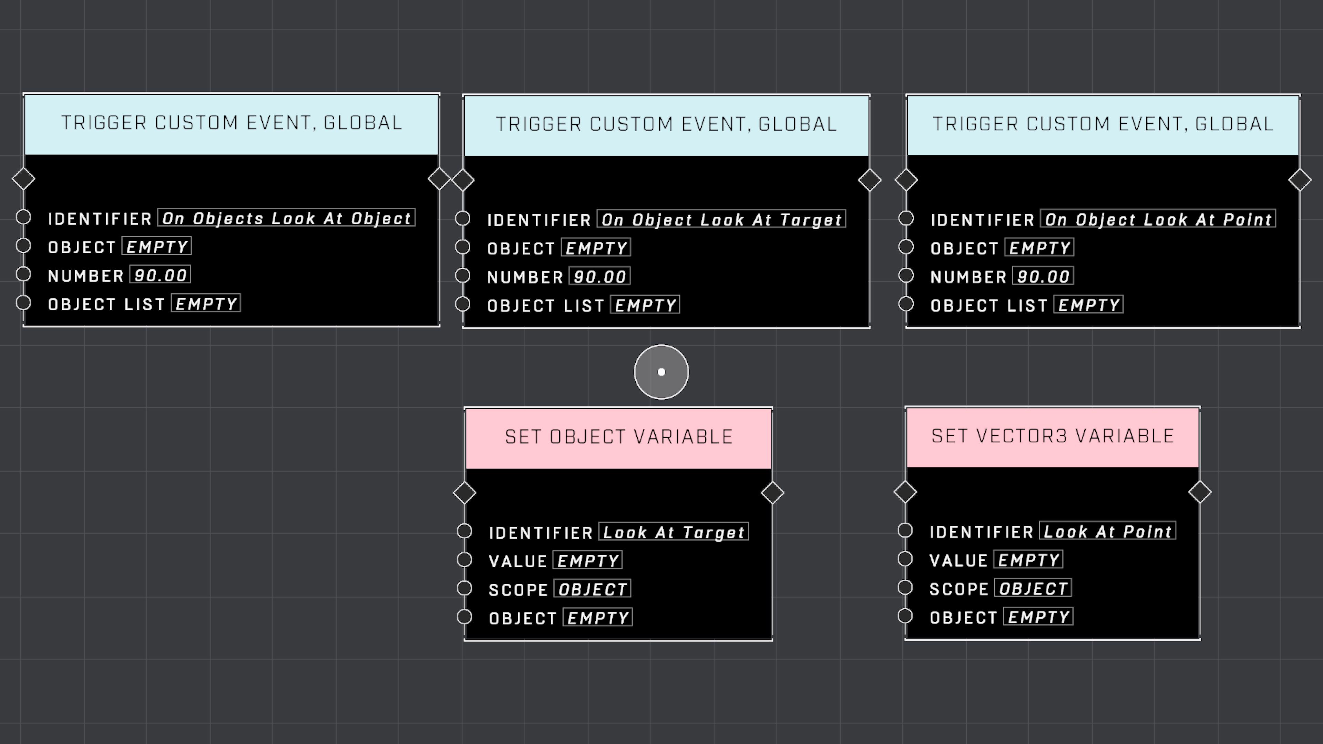This screenshot has height=744, width=1323.
Task: Click Value pin on Set Object Variable node
Action: [x=464, y=560]
